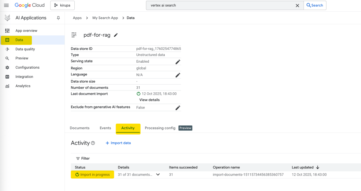Screen dimensions: 361x191
Task: Pin the AI Applications sidebar
Action: (x=59, y=18)
